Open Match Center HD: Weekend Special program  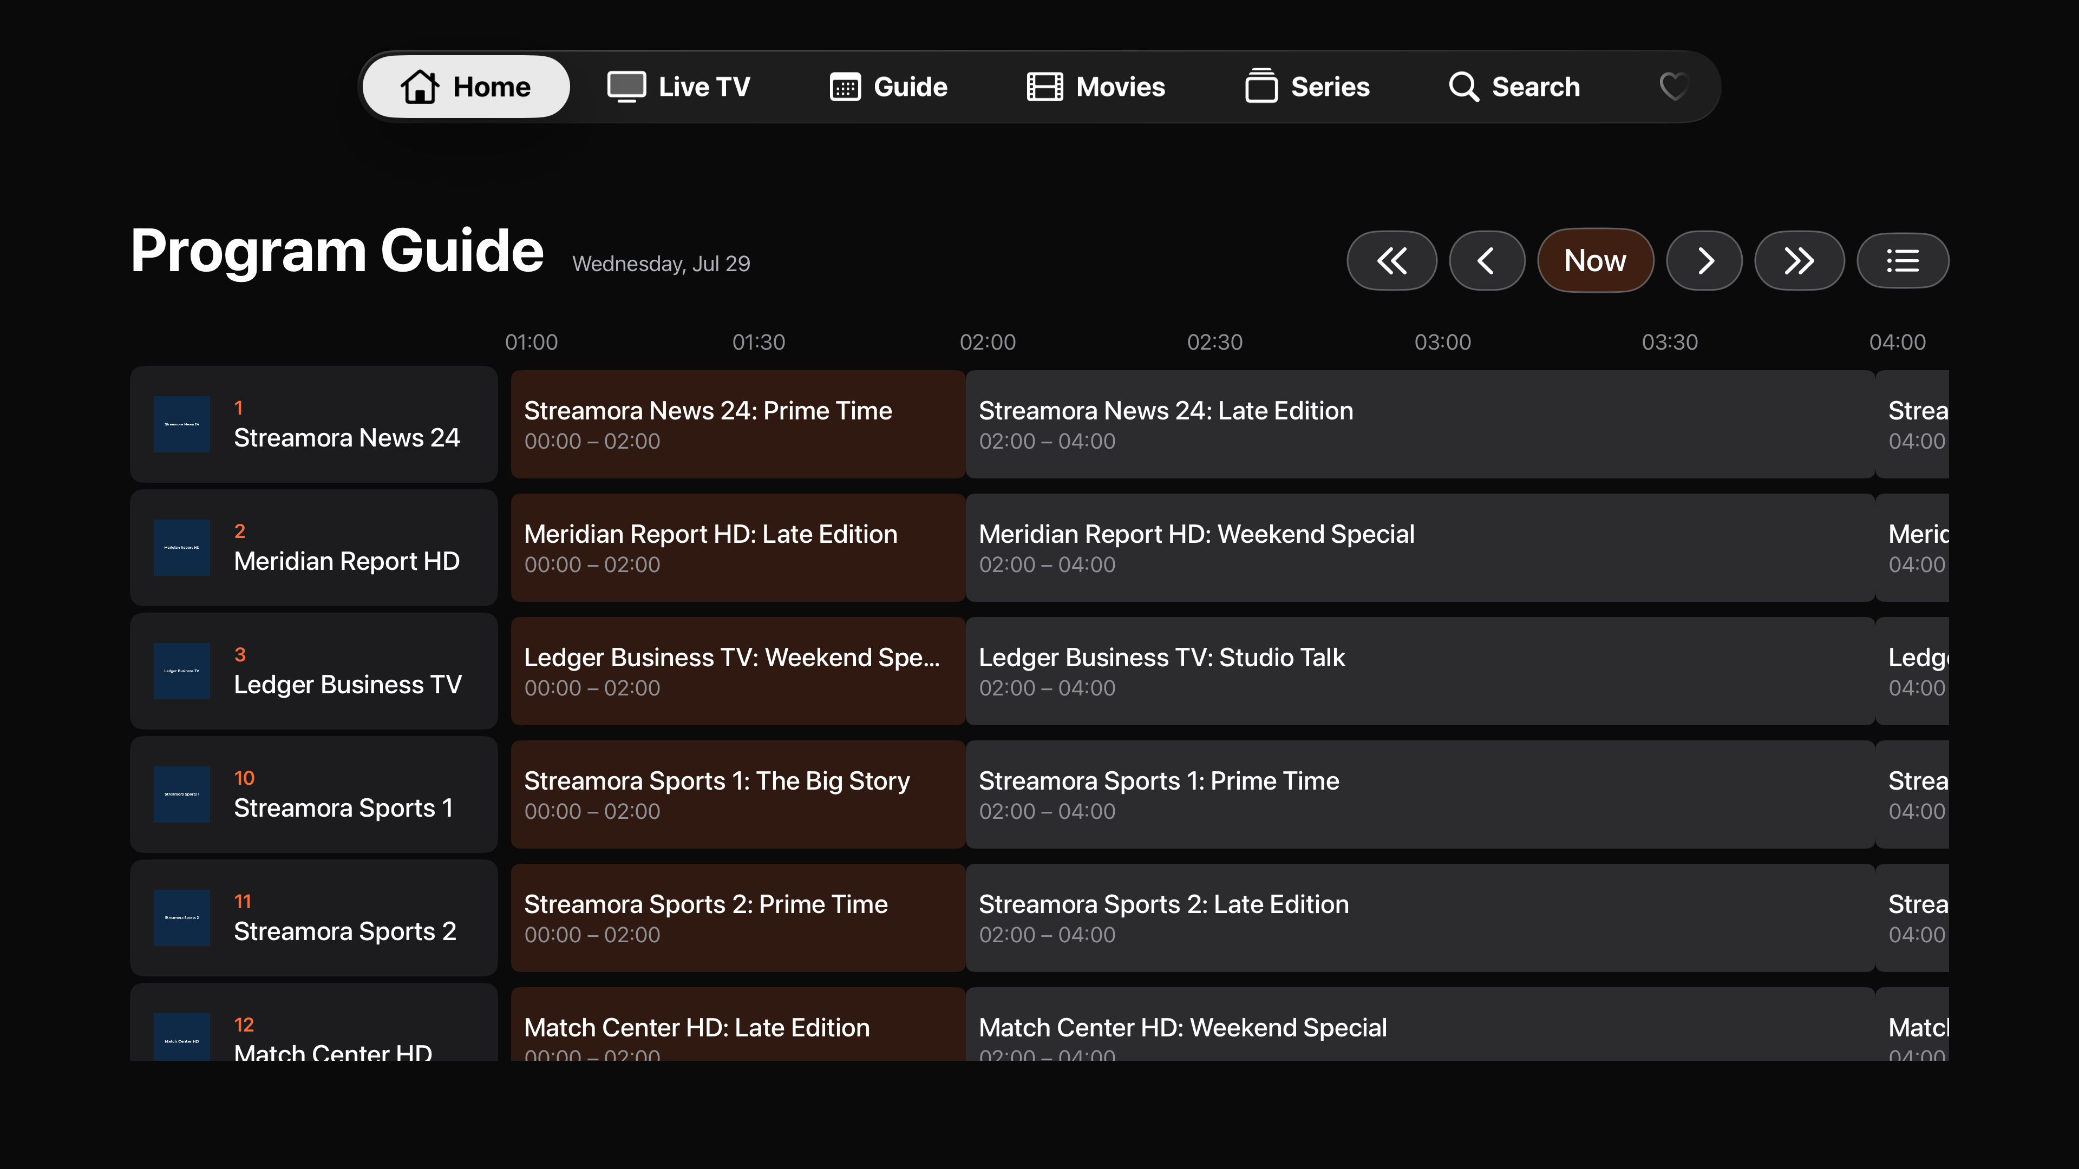tap(1420, 1024)
